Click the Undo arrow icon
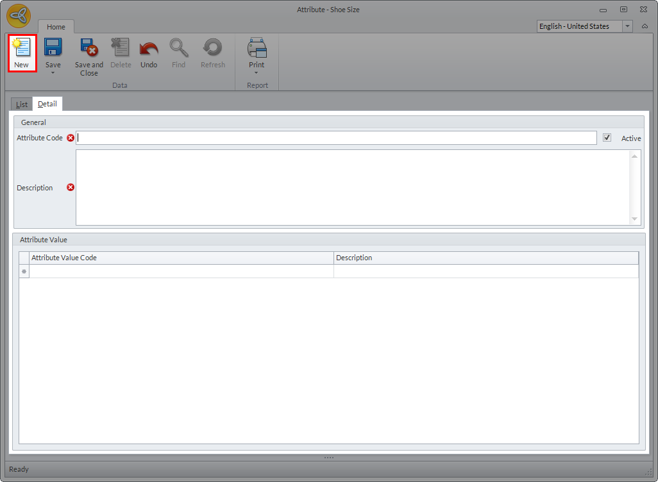 (148, 48)
